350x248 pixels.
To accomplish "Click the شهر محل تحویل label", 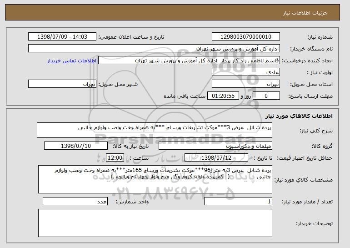I will 118,85.
